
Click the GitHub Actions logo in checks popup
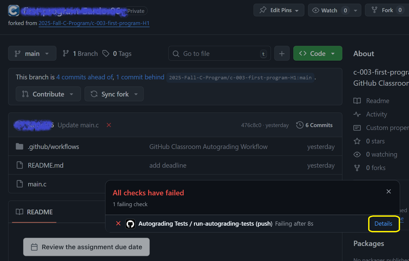pos(130,224)
